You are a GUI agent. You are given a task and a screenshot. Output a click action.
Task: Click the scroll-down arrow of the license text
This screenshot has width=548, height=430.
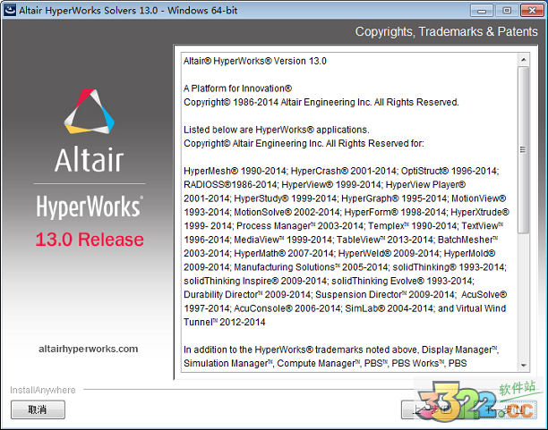(523, 365)
